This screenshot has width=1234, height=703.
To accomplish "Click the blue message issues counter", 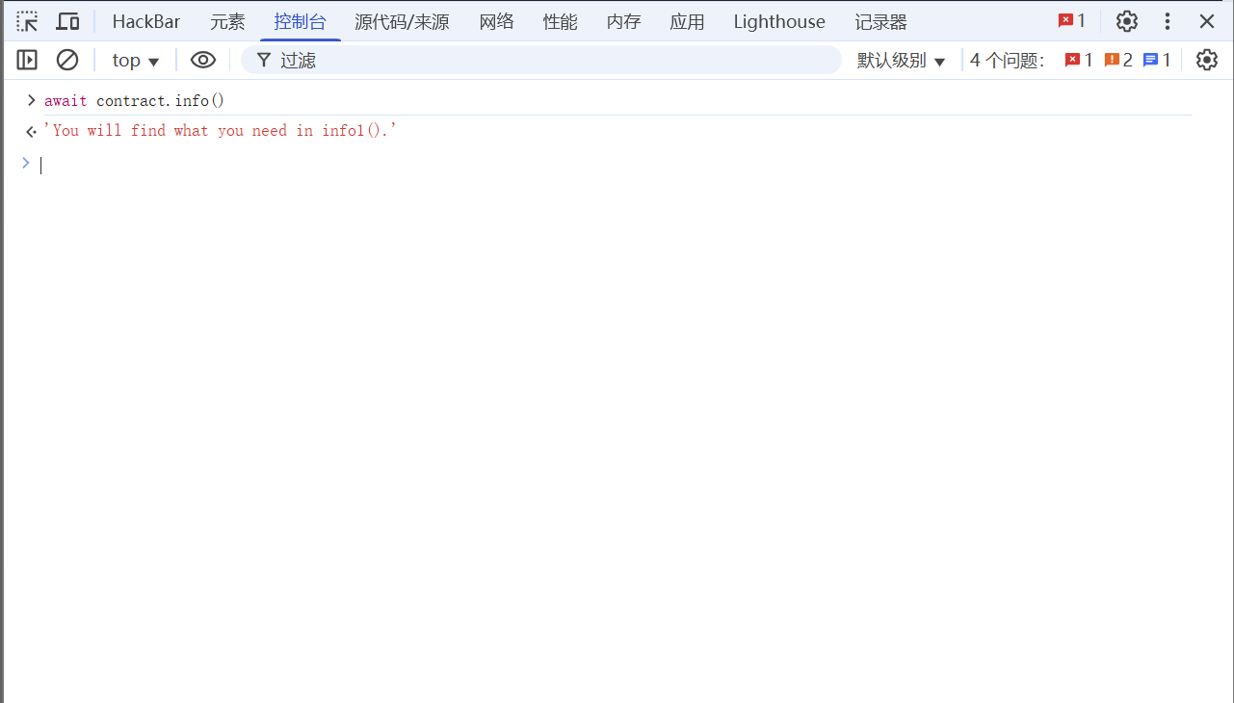I will (1157, 60).
